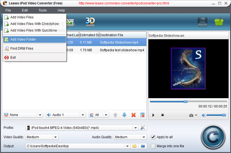Image resolution: width=231 pixels, height=153 pixels.
Task: Open the Tools menu
Action: pos(43,10)
